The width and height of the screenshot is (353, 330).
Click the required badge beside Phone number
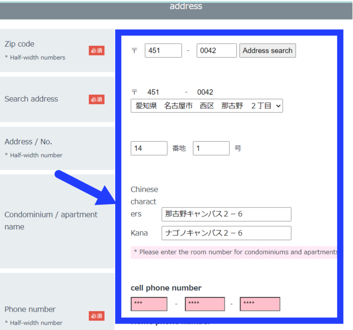(x=97, y=316)
